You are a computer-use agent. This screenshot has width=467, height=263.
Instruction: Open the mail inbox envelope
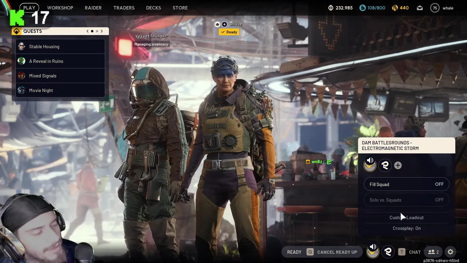(x=420, y=8)
